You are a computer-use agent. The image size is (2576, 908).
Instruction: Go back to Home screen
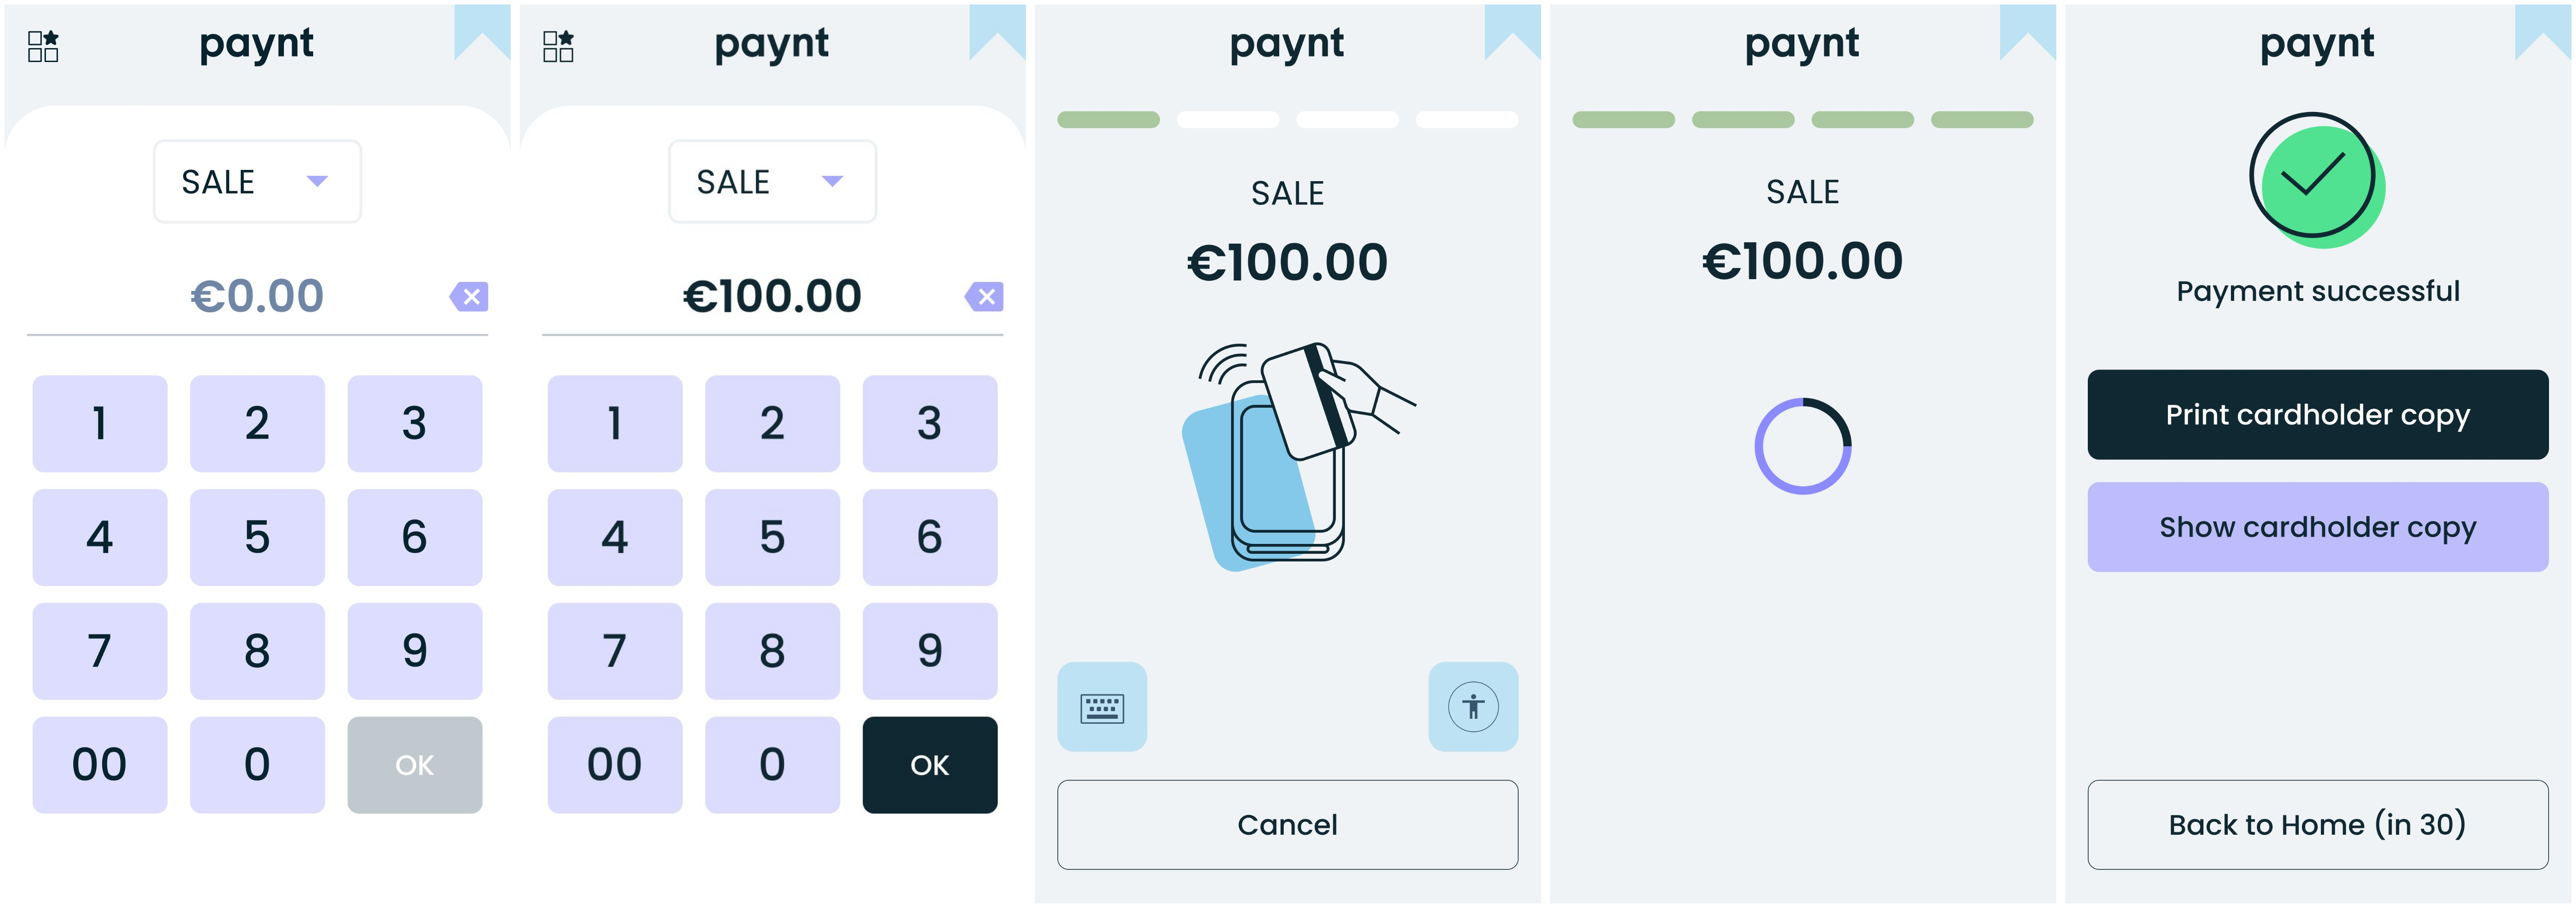(x=2317, y=825)
